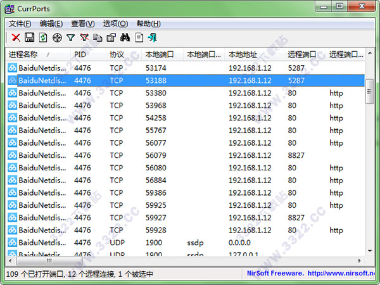Select the row with local port 59925
Viewport: 380px width, 285px height.
coord(186,205)
